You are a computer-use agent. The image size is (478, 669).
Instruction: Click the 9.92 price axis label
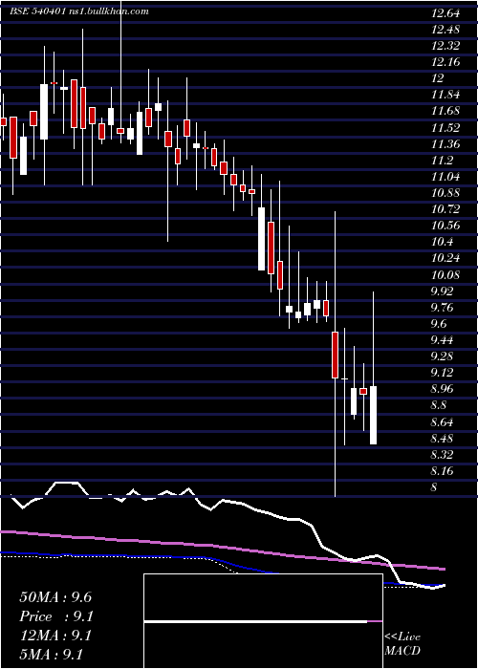click(443, 291)
